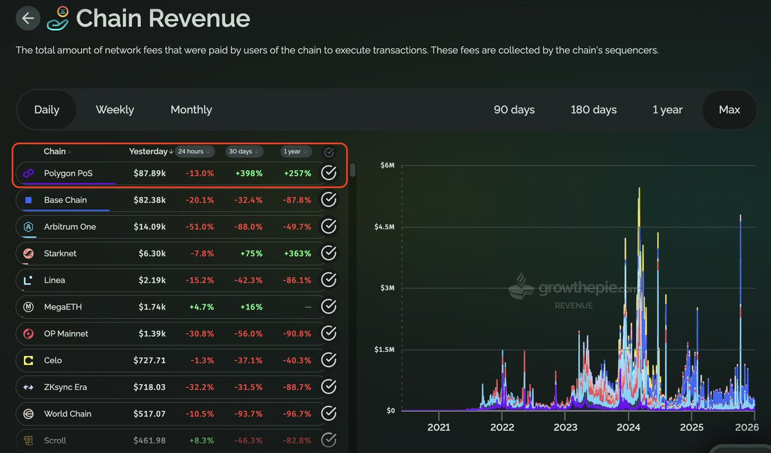Click the 2022 label on chart axis
Image resolution: width=771 pixels, height=453 pixels.
click(502, 427)
